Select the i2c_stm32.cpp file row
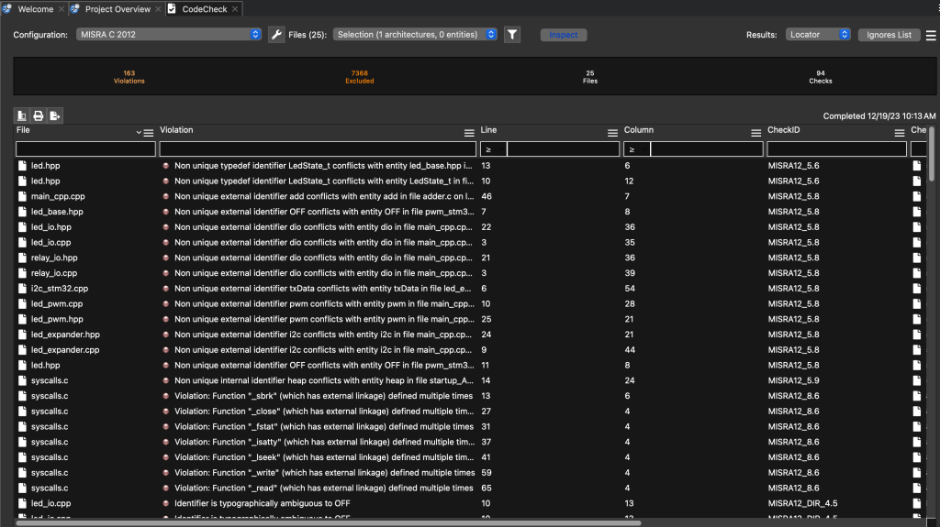940x527 pixels. [471, 289]
